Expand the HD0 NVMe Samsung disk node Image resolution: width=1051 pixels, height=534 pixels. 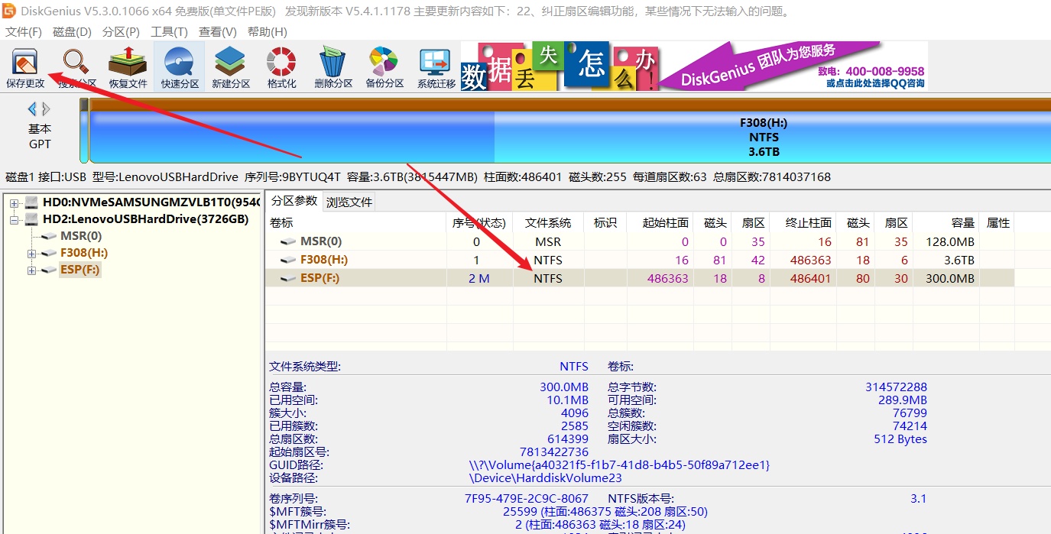click(14, 203)
